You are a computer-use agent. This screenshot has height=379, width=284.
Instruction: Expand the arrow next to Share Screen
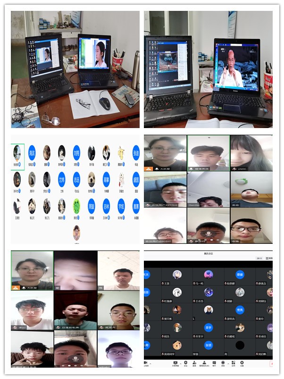click(180, 362)
